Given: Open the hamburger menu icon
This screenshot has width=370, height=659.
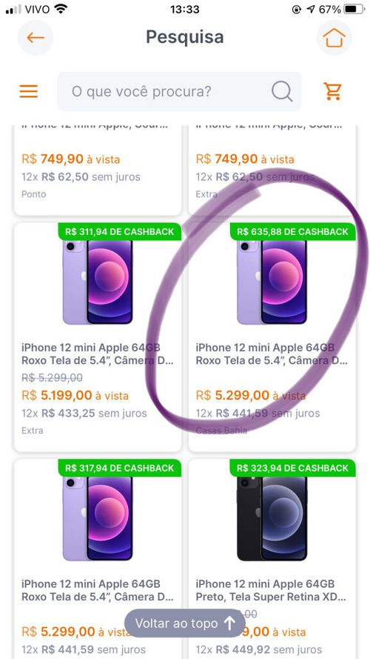Looking at the screenshot, I should [x=29, y=91].
